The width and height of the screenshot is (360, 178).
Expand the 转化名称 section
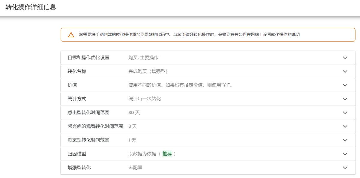click(x=344, y=71)
